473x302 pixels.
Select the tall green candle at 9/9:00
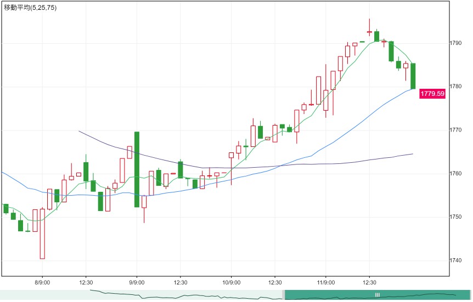tap(137, 169)
